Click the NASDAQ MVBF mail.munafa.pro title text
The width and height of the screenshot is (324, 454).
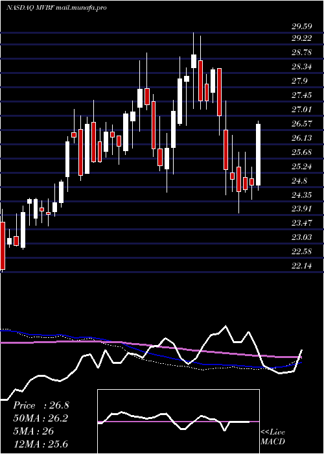coord(57,7)
